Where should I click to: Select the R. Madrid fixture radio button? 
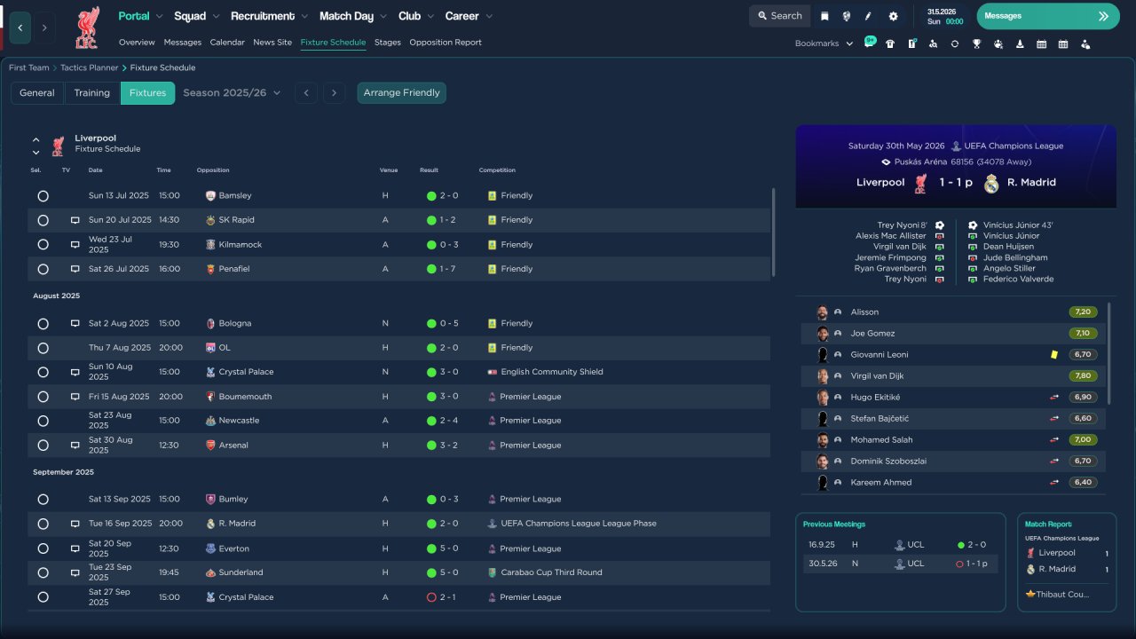[43, 524]
